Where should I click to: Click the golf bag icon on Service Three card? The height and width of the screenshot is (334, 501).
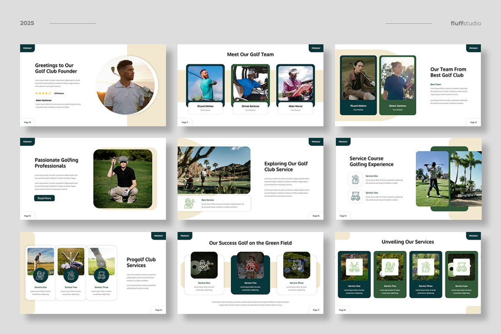[425, 267]
